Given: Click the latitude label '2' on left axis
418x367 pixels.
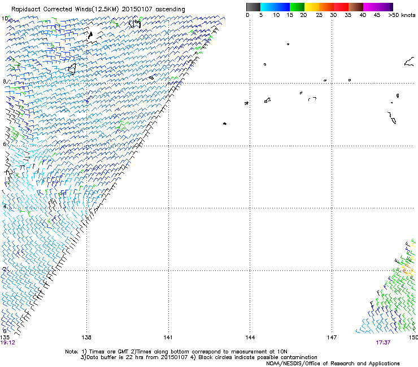Looking at the screenshot, I should pos(5,269).
